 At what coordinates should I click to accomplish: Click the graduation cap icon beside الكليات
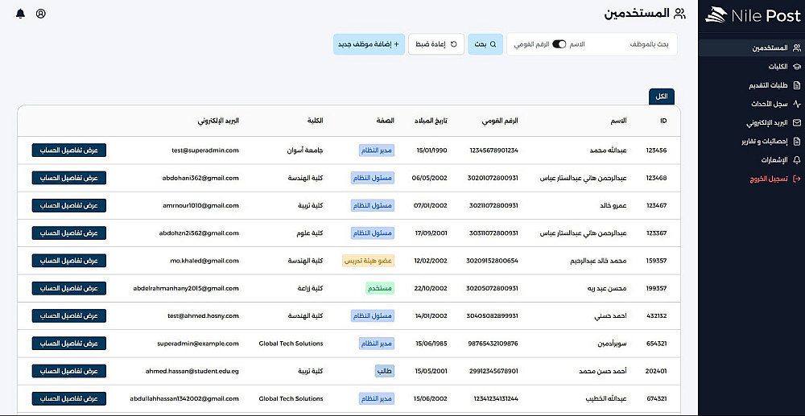pos(796,67)
